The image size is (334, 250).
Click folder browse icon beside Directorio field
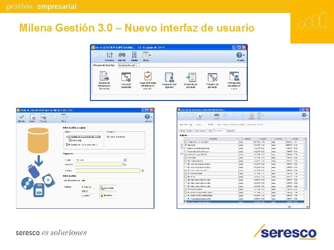(x=125, y=164)
